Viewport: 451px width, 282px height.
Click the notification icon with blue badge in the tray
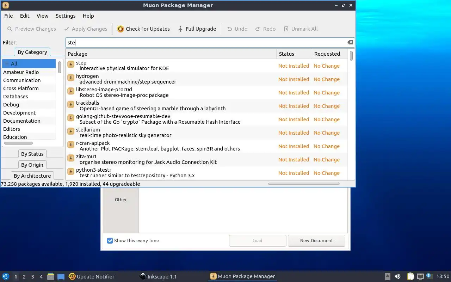pos(429,276)
